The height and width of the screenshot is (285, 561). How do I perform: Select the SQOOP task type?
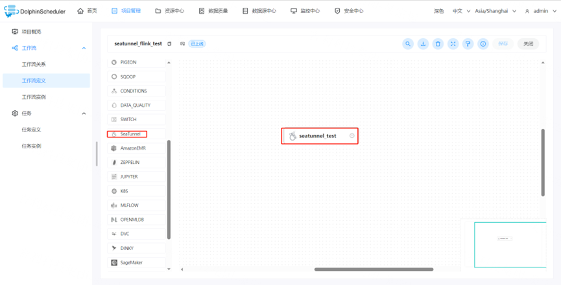(136, 76)
